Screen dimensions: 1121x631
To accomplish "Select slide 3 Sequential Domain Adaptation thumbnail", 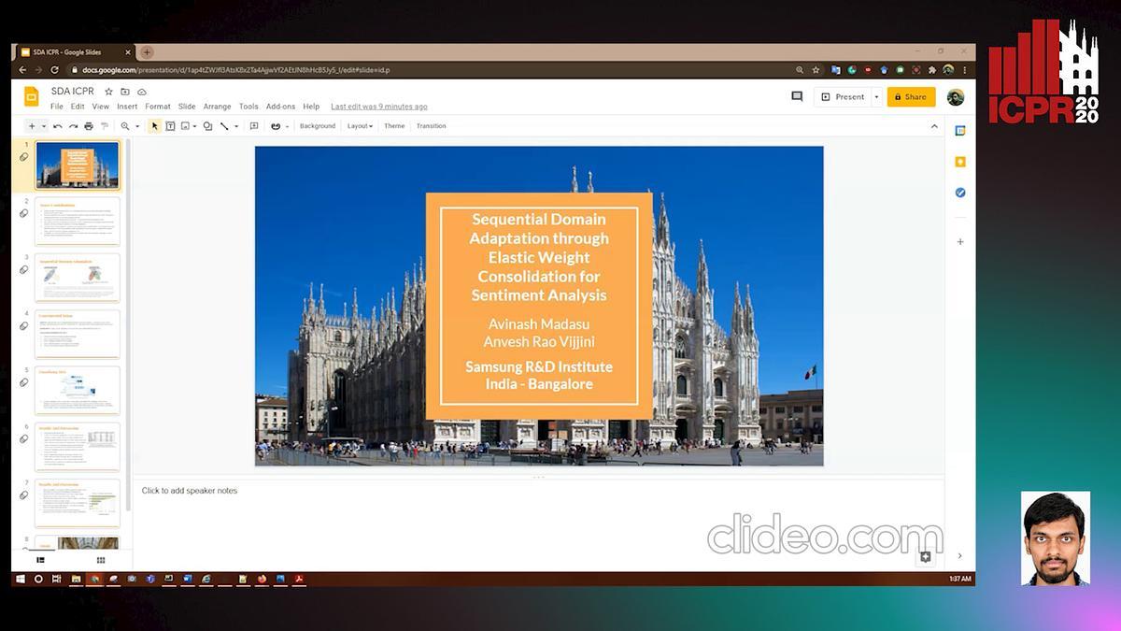I will coord(78,278).
